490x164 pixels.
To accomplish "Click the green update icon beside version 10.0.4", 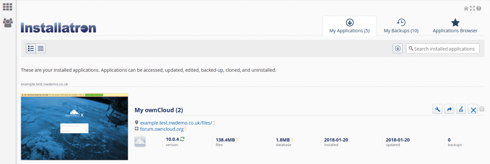I will [x=182, y=139].
